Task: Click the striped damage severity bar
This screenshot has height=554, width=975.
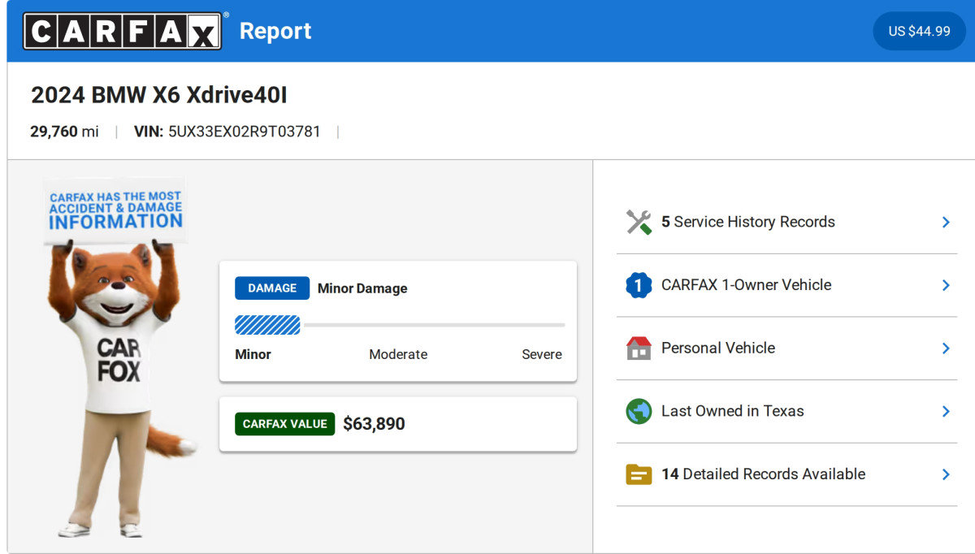Action: pos(267,325)
